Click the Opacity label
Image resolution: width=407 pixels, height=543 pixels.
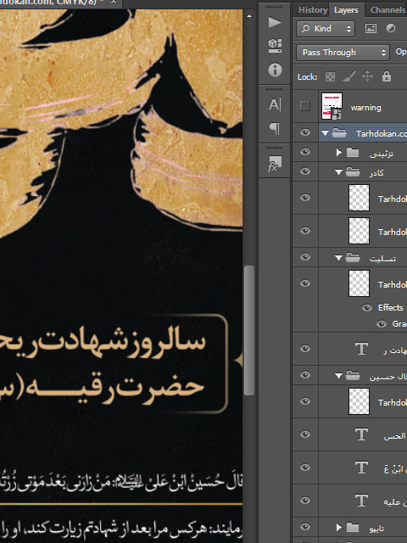coord(401,52)
